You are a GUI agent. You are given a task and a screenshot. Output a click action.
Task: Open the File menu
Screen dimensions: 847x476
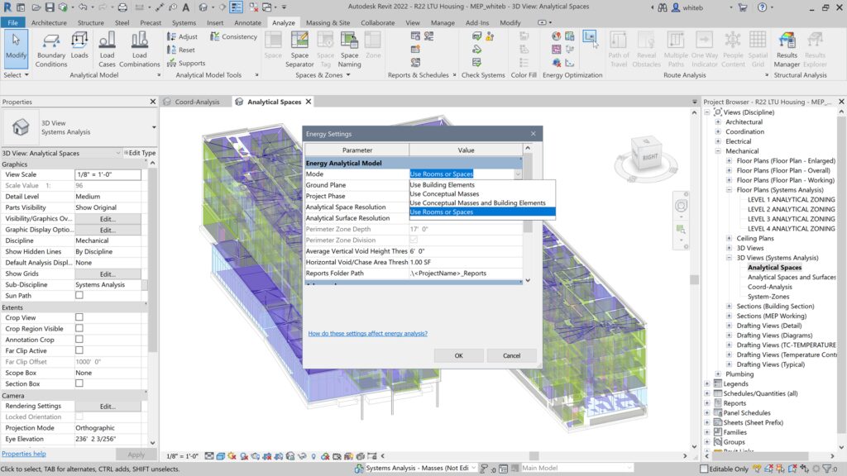pos(12,22)
